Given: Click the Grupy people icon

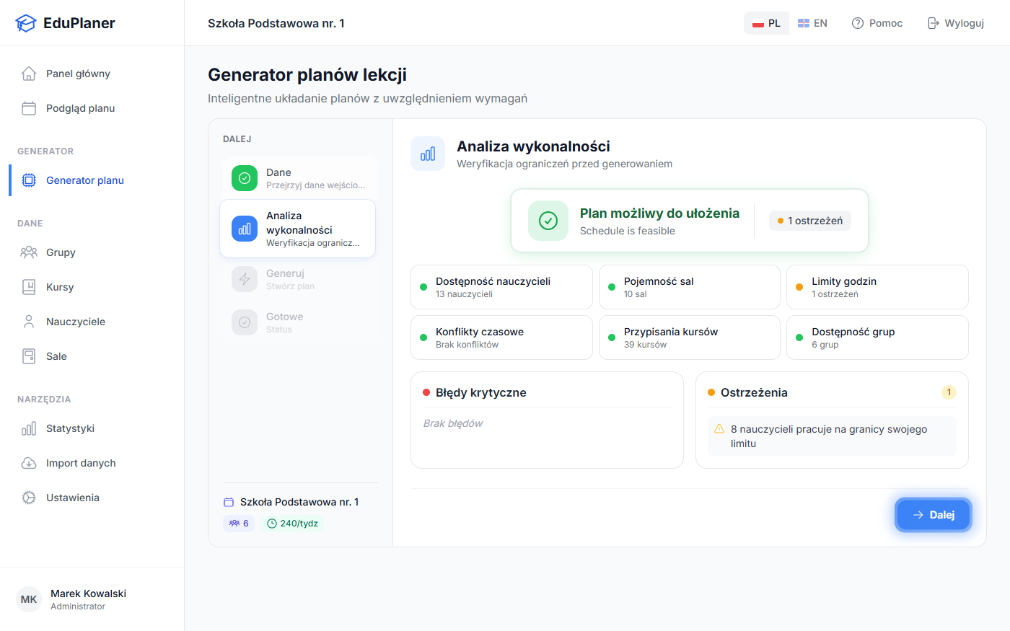Looking at the screenshot, I should tap(29, 252).
